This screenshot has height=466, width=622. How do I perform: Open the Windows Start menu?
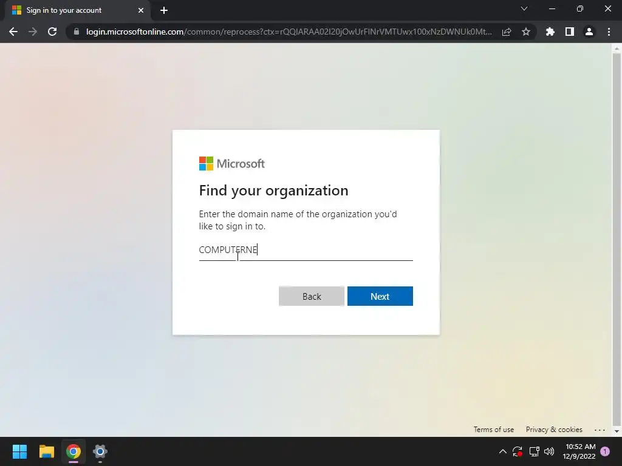(x=19, y=451)
